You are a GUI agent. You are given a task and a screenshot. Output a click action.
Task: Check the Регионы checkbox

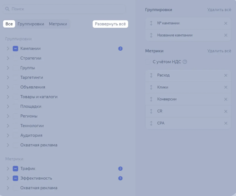click(15, 116)
